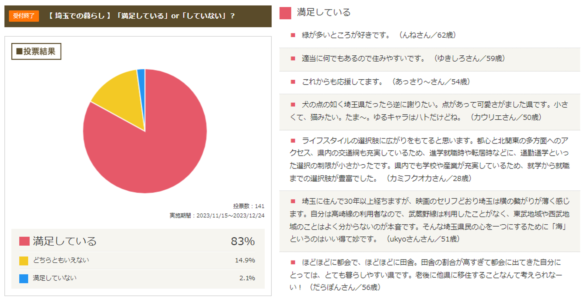Click the bullet icon for カミフクオカさん comment
584x300 pixels.
click(x=293, y=141)
